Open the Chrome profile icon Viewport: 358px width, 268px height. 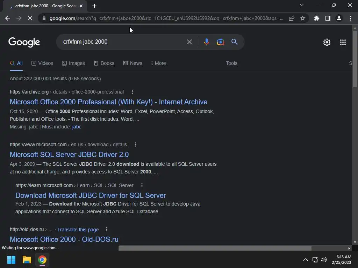pos(339,18)
